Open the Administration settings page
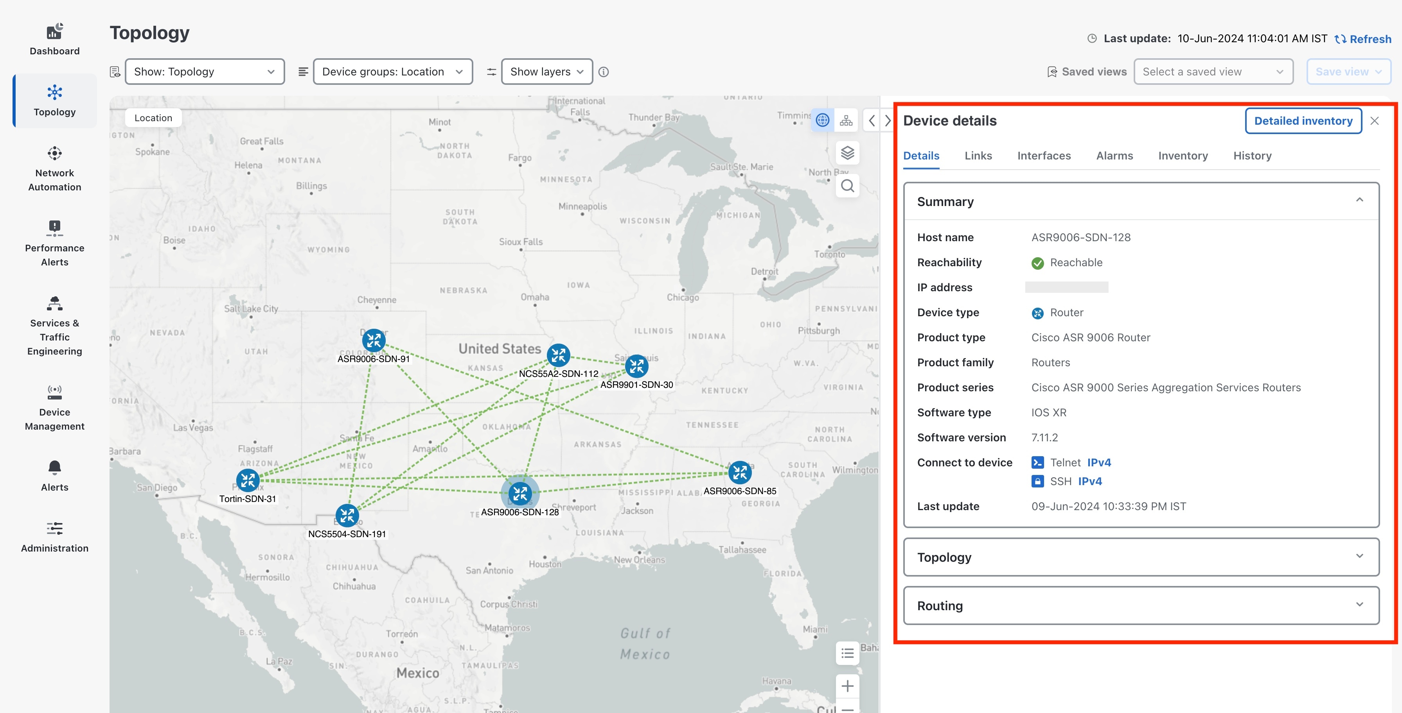The width and height of the screenshot is (1402, 713). point(54,537)
